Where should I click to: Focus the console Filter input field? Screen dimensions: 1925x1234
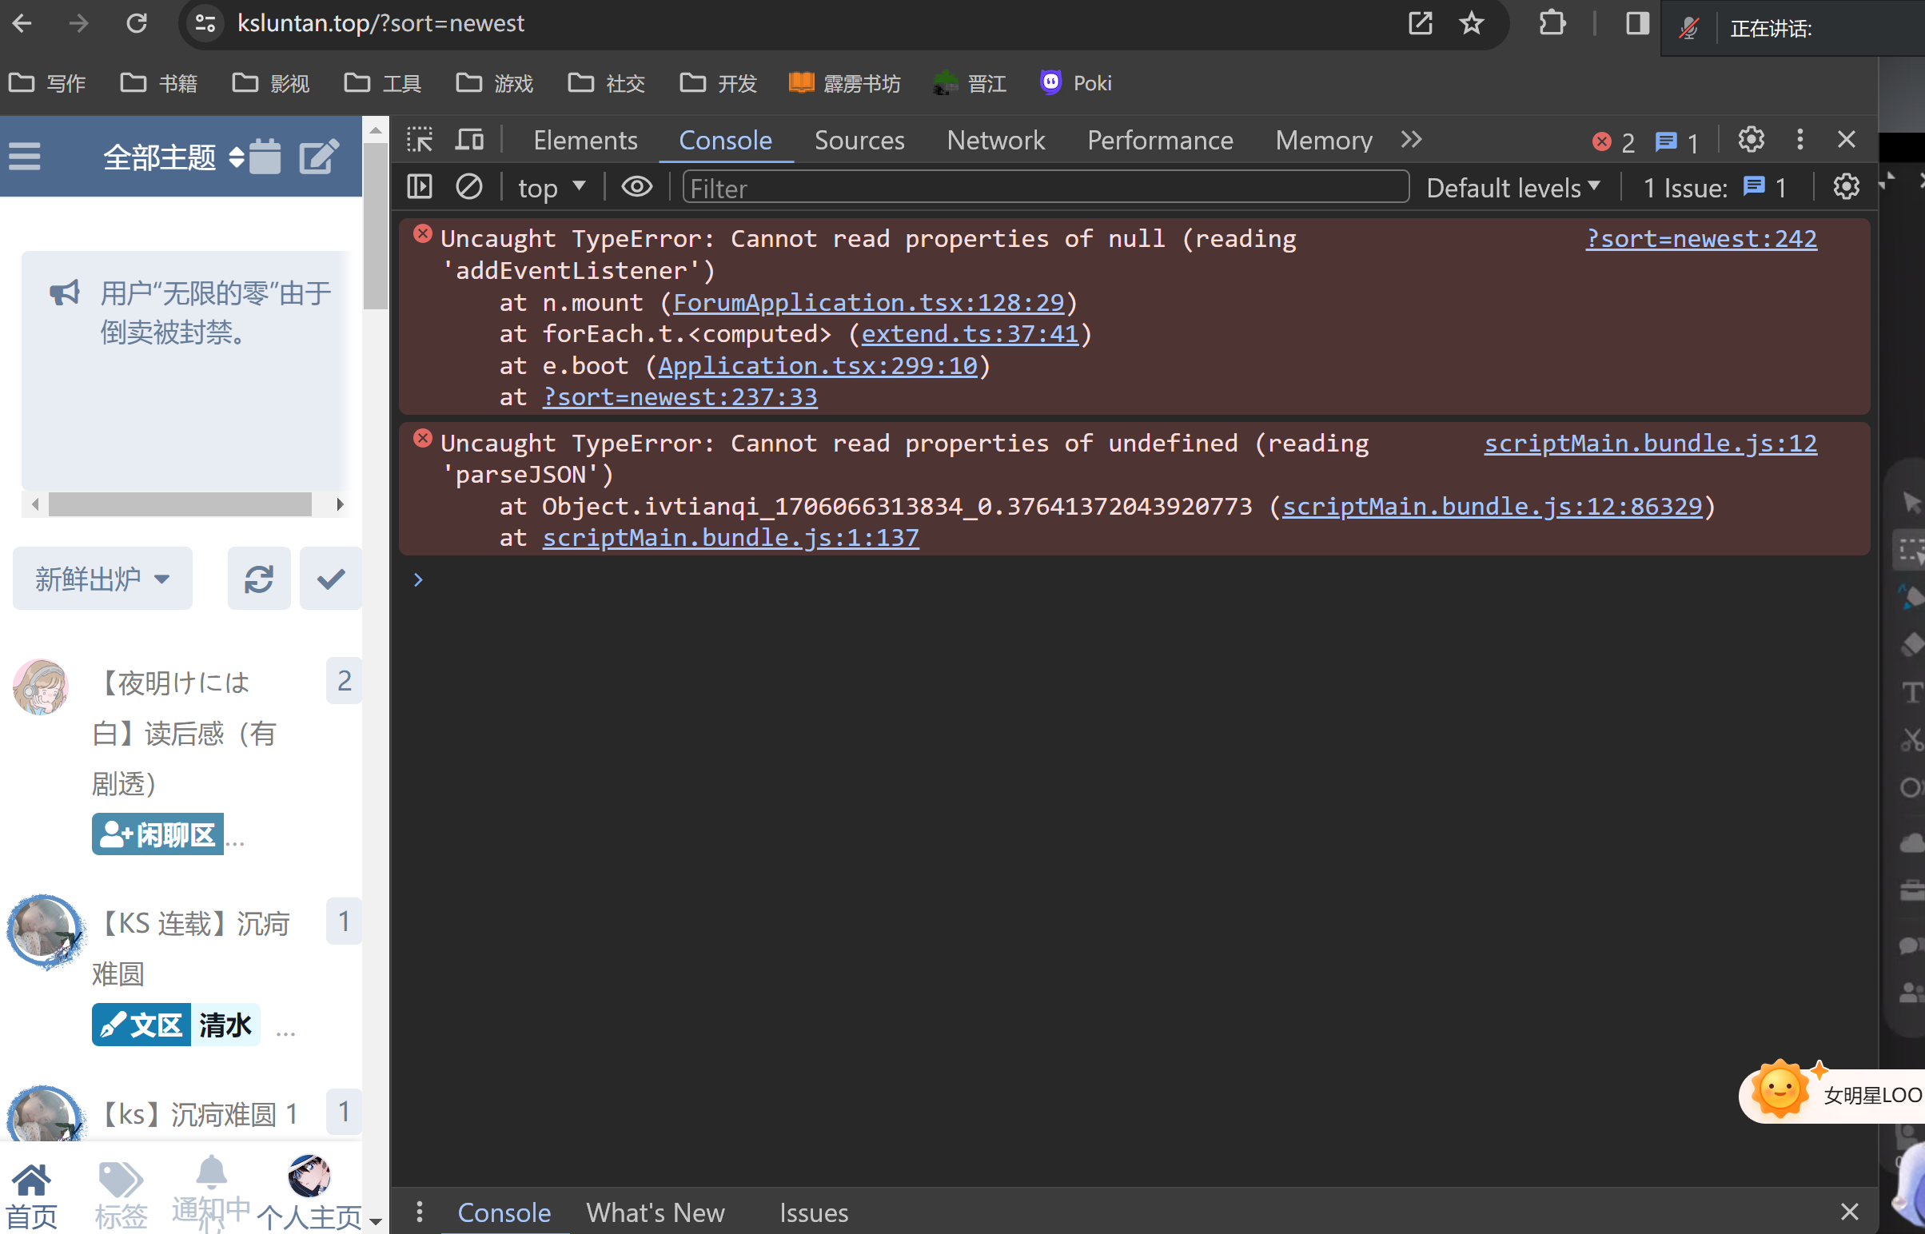click(x=1042, y=189)
